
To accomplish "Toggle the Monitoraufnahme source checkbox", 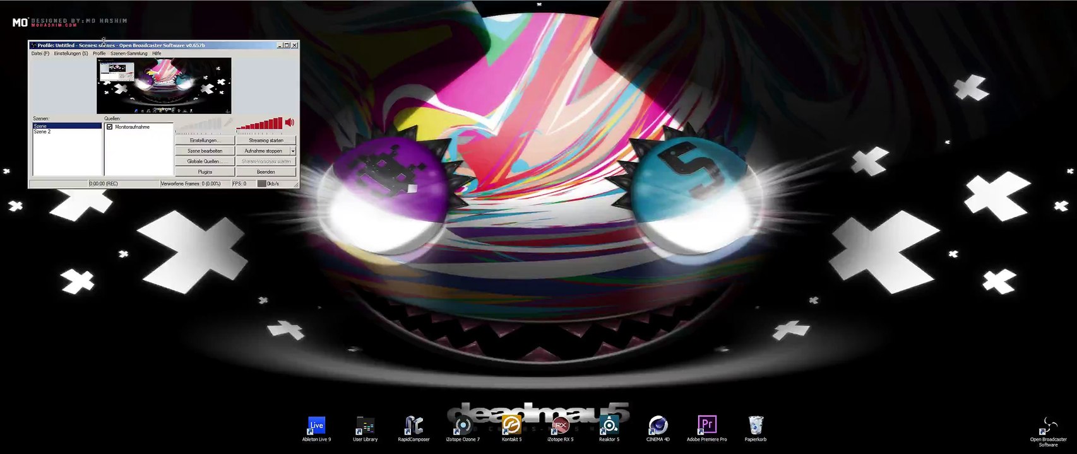I will tap(110, 127).
